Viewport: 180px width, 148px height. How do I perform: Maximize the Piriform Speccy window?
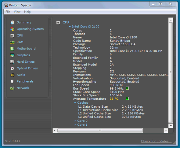pyautogui.click(x=160, y=4)
